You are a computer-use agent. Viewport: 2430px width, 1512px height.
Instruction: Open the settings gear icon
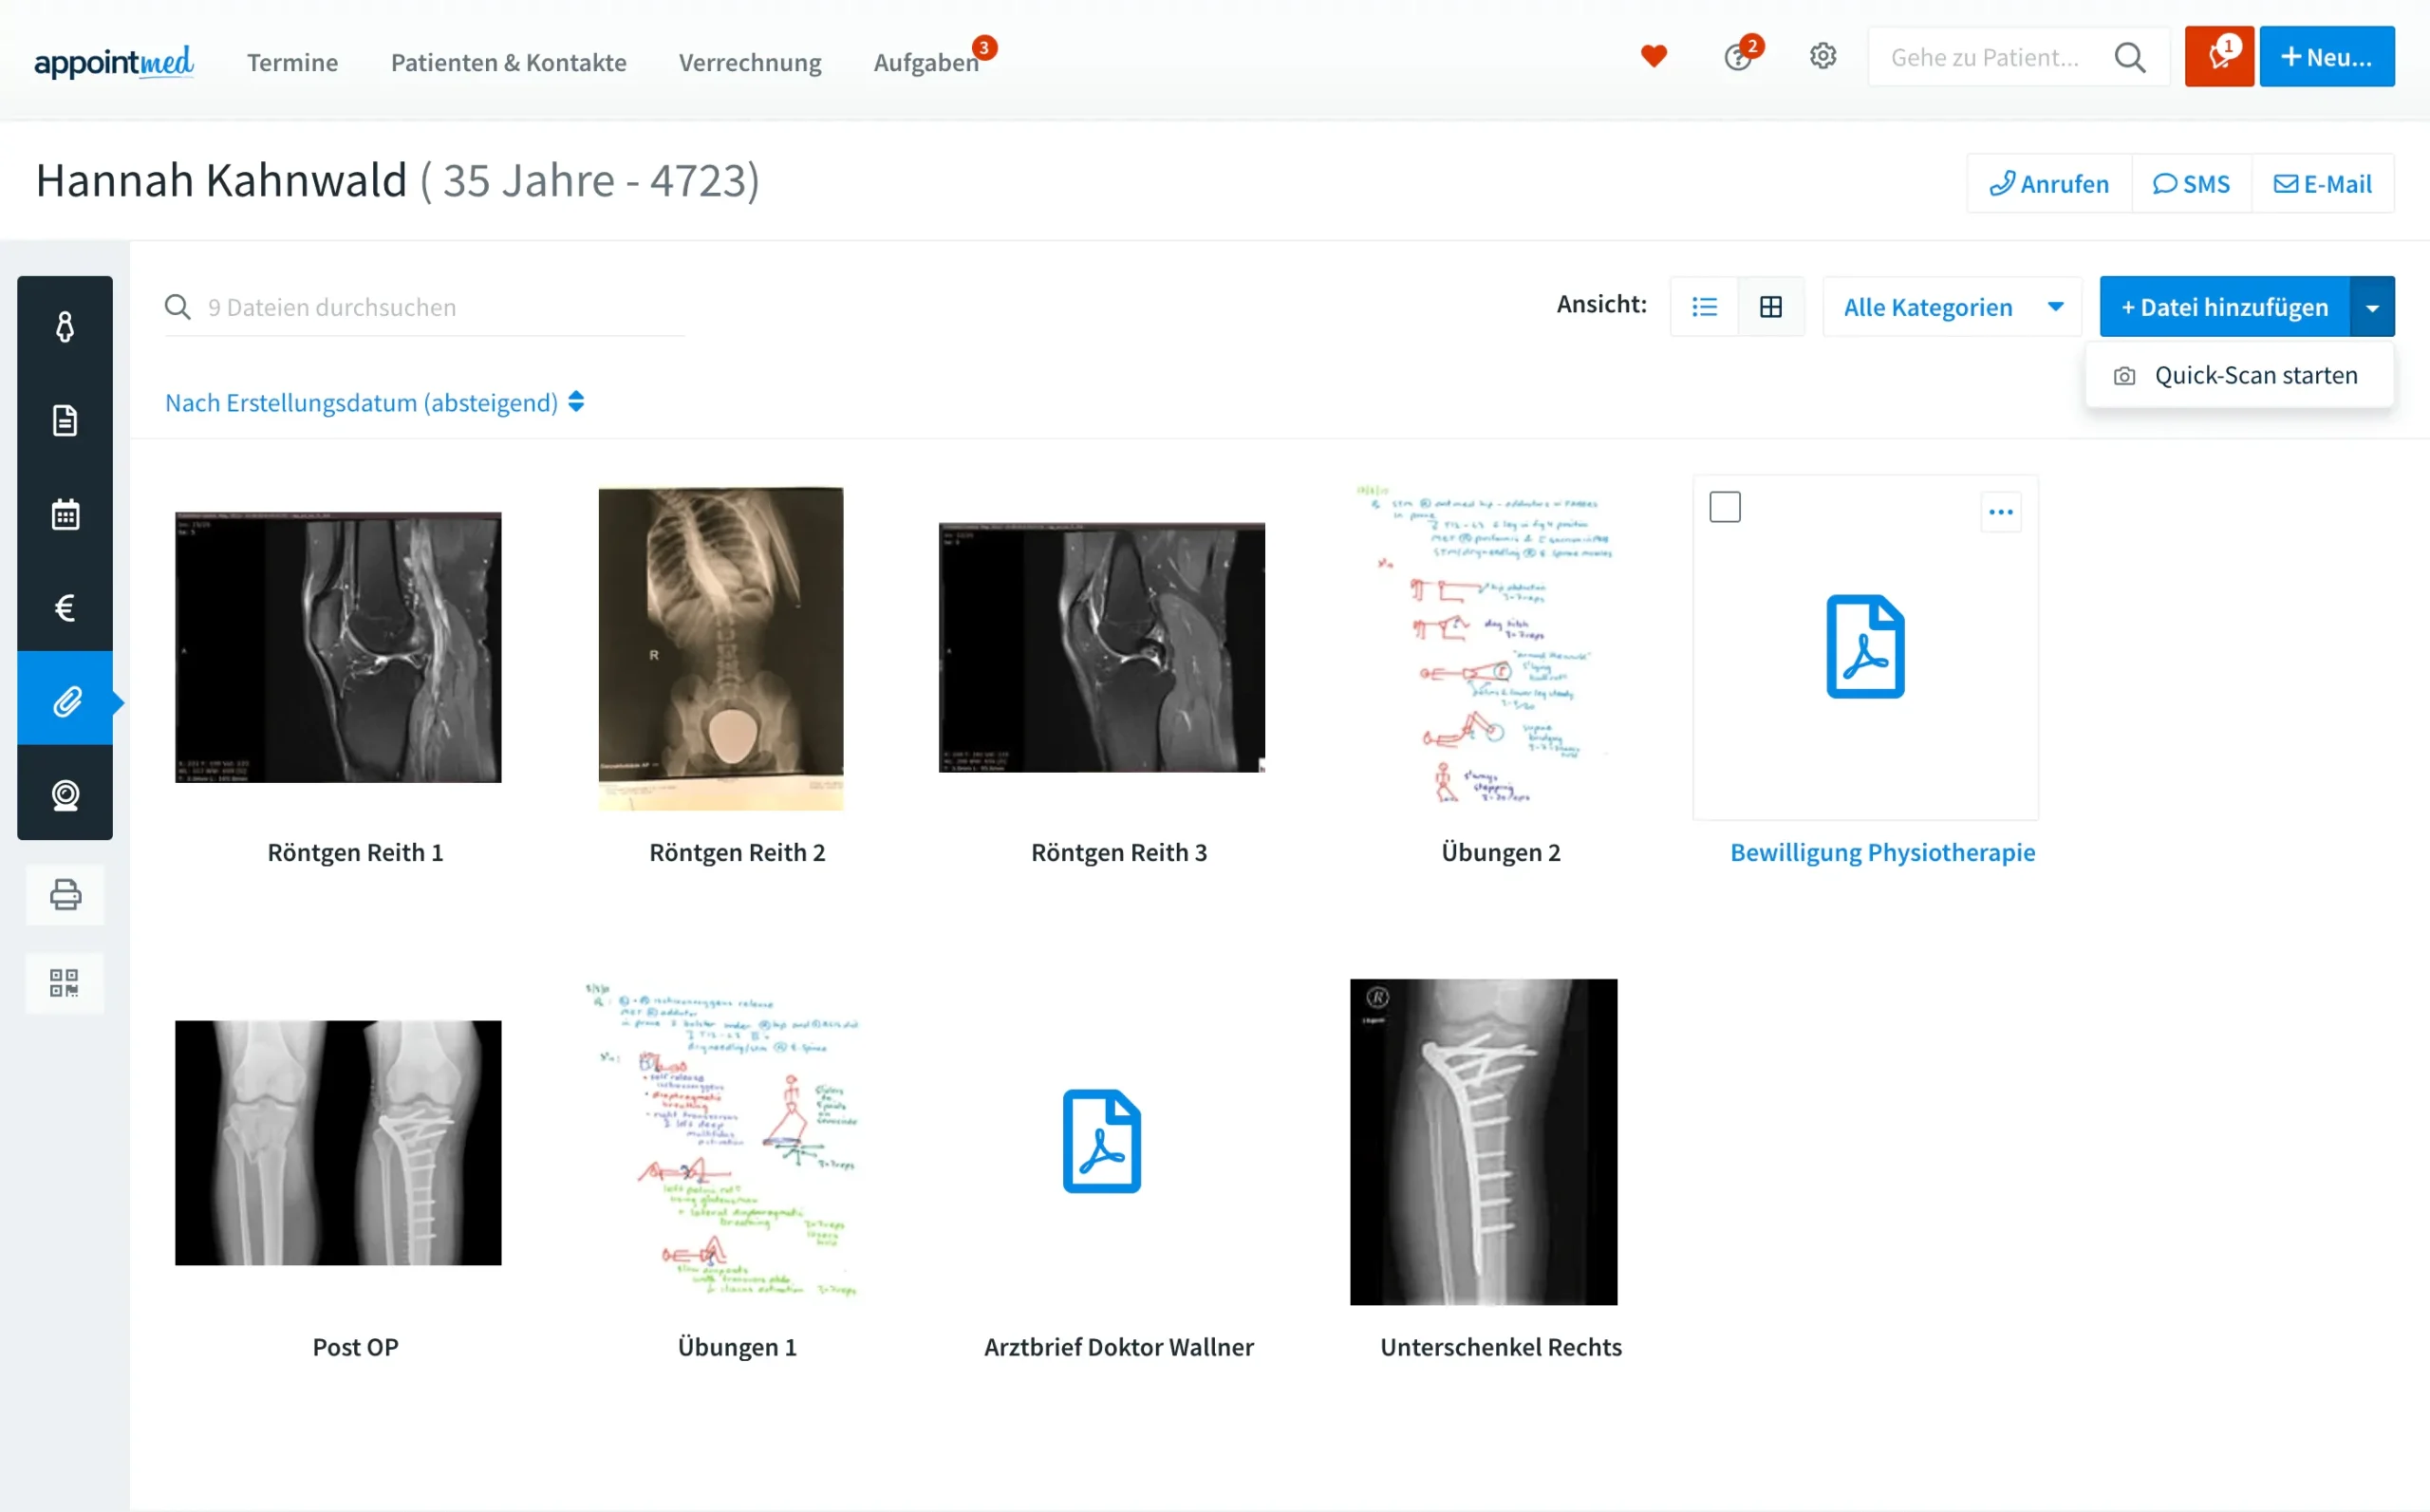(1823, 57)
